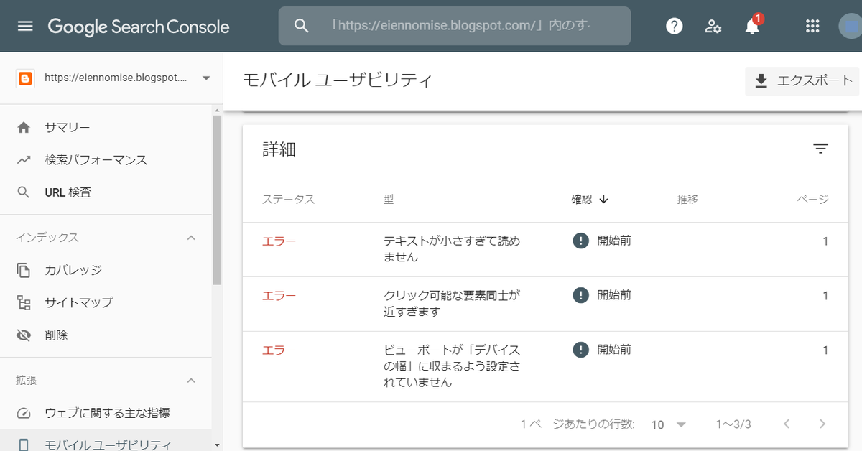Click エラー status of the テキストが小さすぎて読めません row

[x=279, y=241]
